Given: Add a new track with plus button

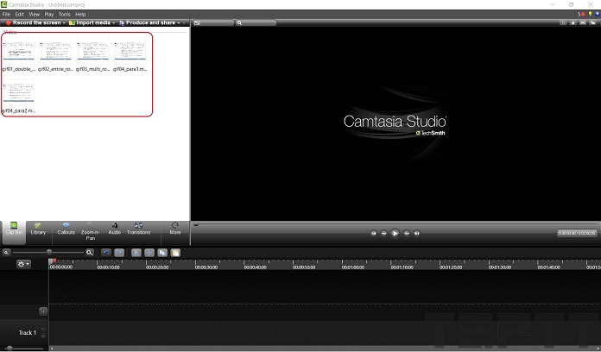Looking at the screenshot, I should coord(43,311).
